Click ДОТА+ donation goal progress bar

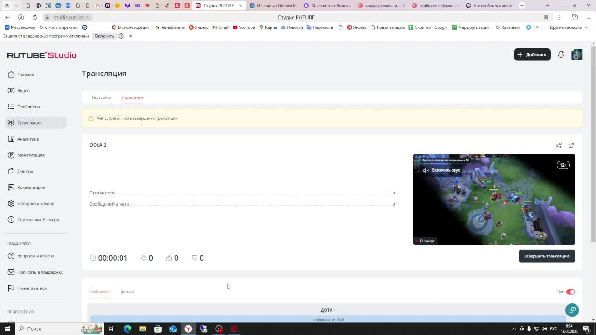click(x=328, y=319)
